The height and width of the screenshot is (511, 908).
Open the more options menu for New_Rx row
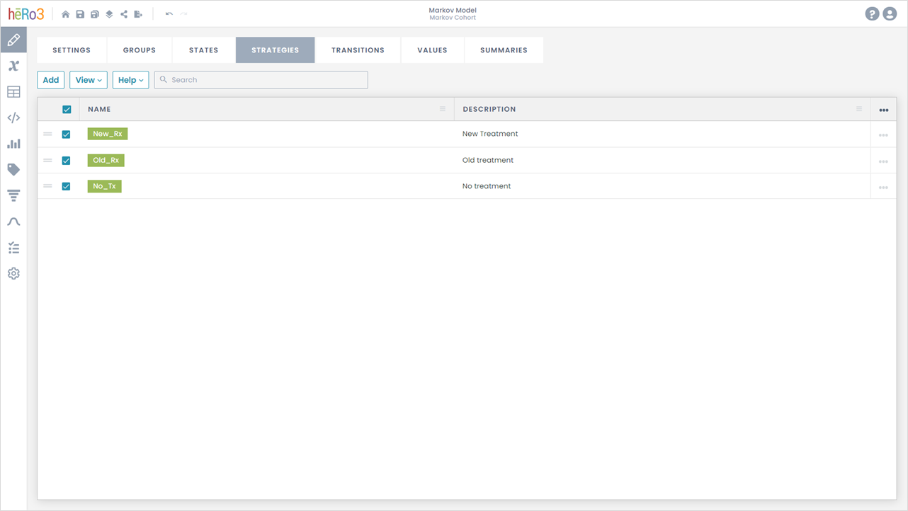tap(883, 135)
